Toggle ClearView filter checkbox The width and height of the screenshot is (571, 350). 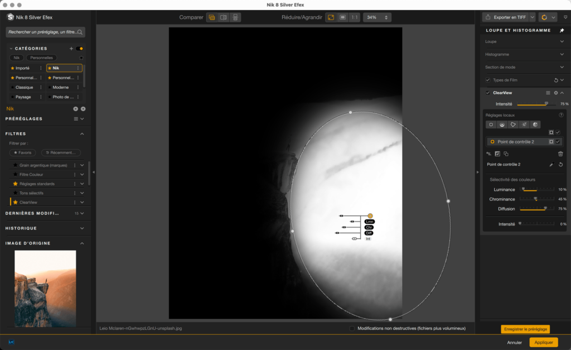pyautogui.click(x=487, y=93)
